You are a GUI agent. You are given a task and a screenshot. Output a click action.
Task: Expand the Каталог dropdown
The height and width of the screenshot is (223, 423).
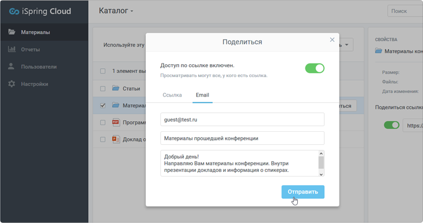116,11
